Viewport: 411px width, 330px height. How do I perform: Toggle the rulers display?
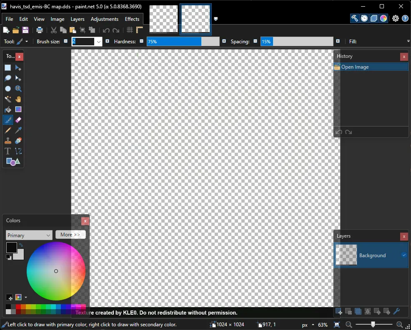point(140,30)
